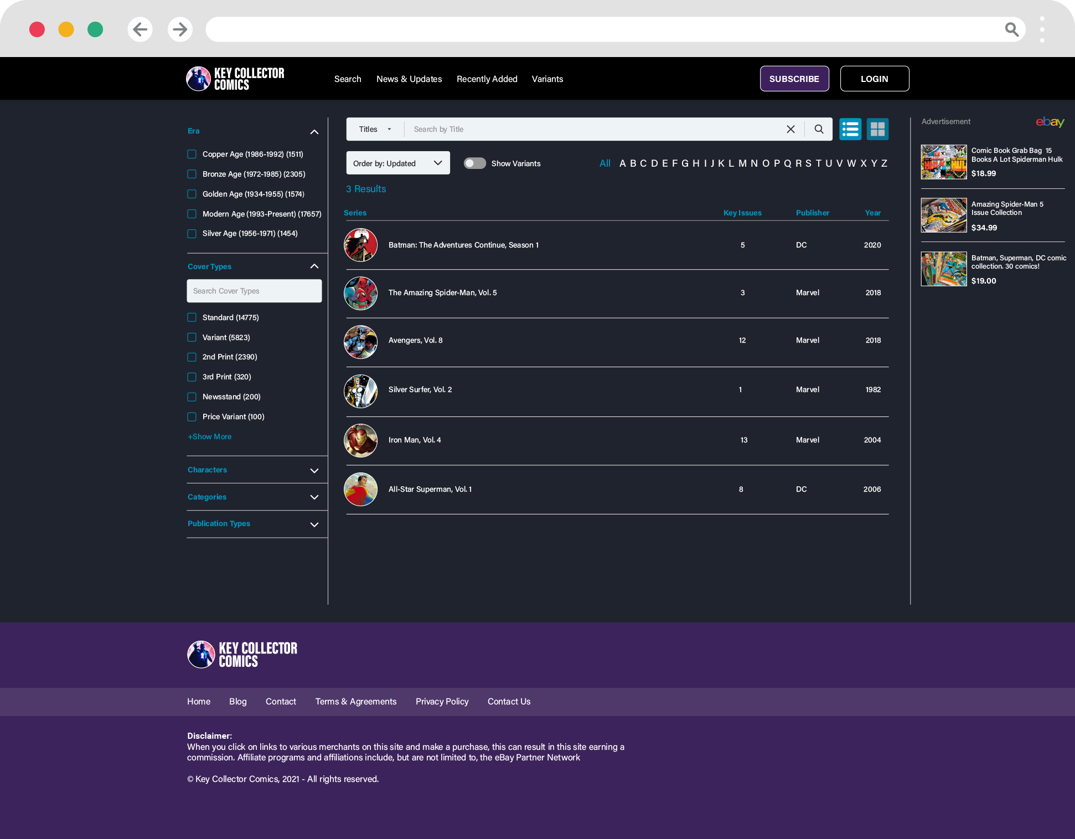Image resolution: width=1075 pixels, height=839 pixels.
Task: Open Blog footer link
Action: point(238,702)
